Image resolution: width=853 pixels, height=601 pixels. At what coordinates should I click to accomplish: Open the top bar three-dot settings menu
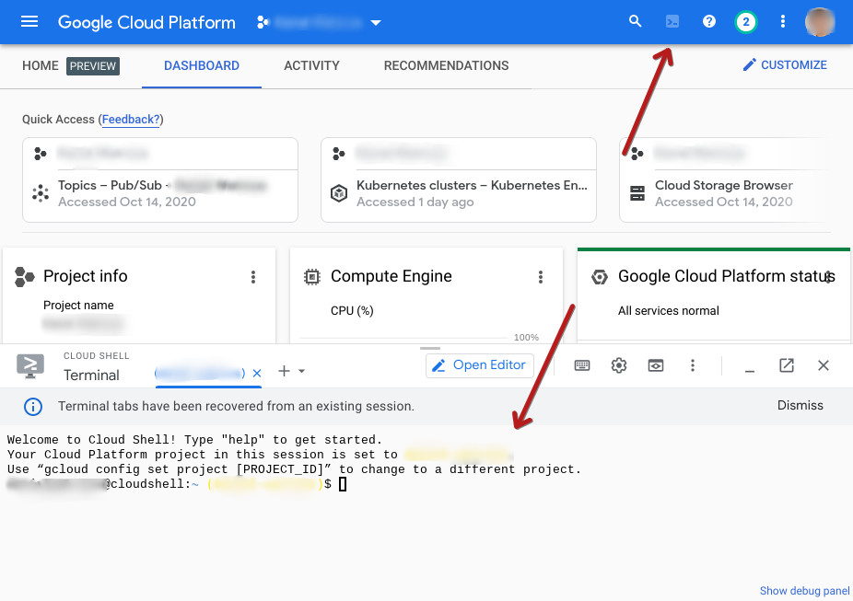coord(783,22)
